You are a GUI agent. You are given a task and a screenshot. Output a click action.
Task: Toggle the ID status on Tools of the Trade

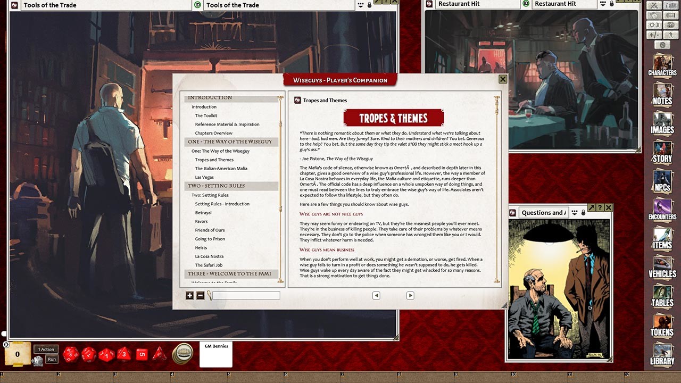pyautogui.click(x=197, y=5)
